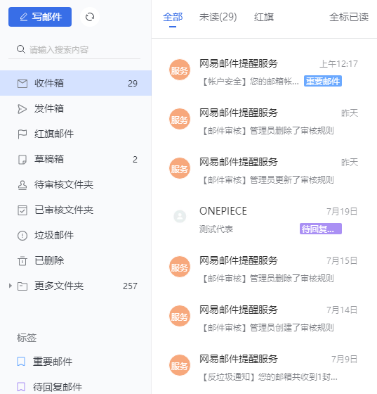Select the blue 重要邮件 label bookmark
Image resolution: width=377 pixels, height=394 pixels.
click(x=21, y=362)
